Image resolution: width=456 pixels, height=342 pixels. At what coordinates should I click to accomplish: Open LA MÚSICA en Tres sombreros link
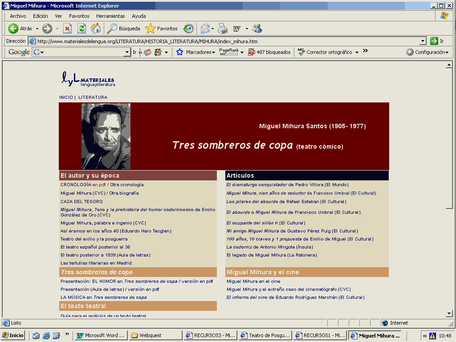pos(103,297)
